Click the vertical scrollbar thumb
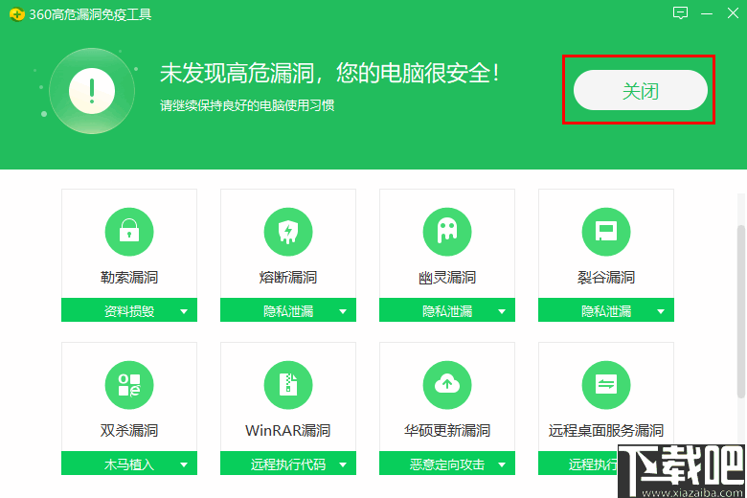 point(741,311)
